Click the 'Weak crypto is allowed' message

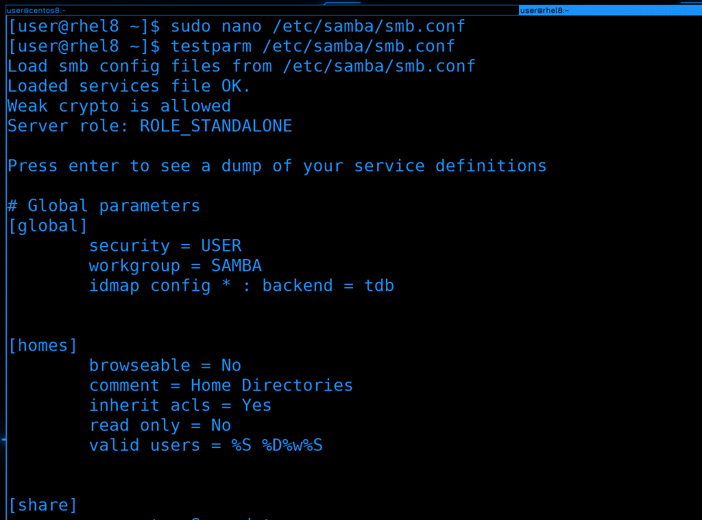119,106
